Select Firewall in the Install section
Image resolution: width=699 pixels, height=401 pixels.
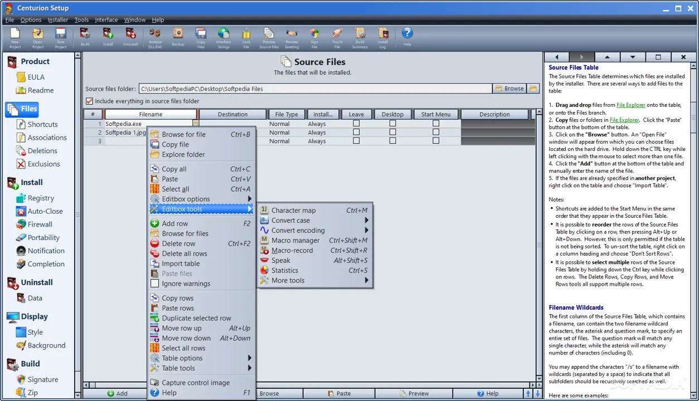click(x=40, y=224)
